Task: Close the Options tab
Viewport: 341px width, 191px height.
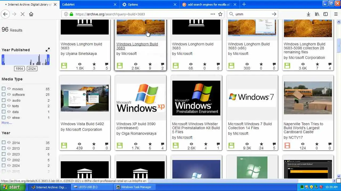Action: [x=175, y=4]
